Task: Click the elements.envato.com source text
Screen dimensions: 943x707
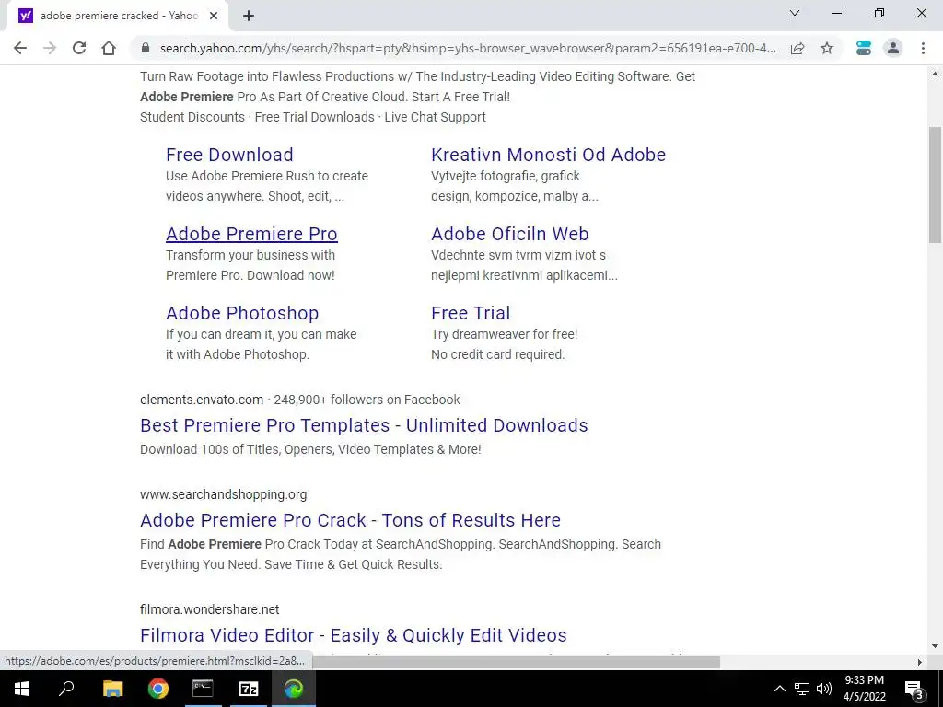Action: [202, 400]
